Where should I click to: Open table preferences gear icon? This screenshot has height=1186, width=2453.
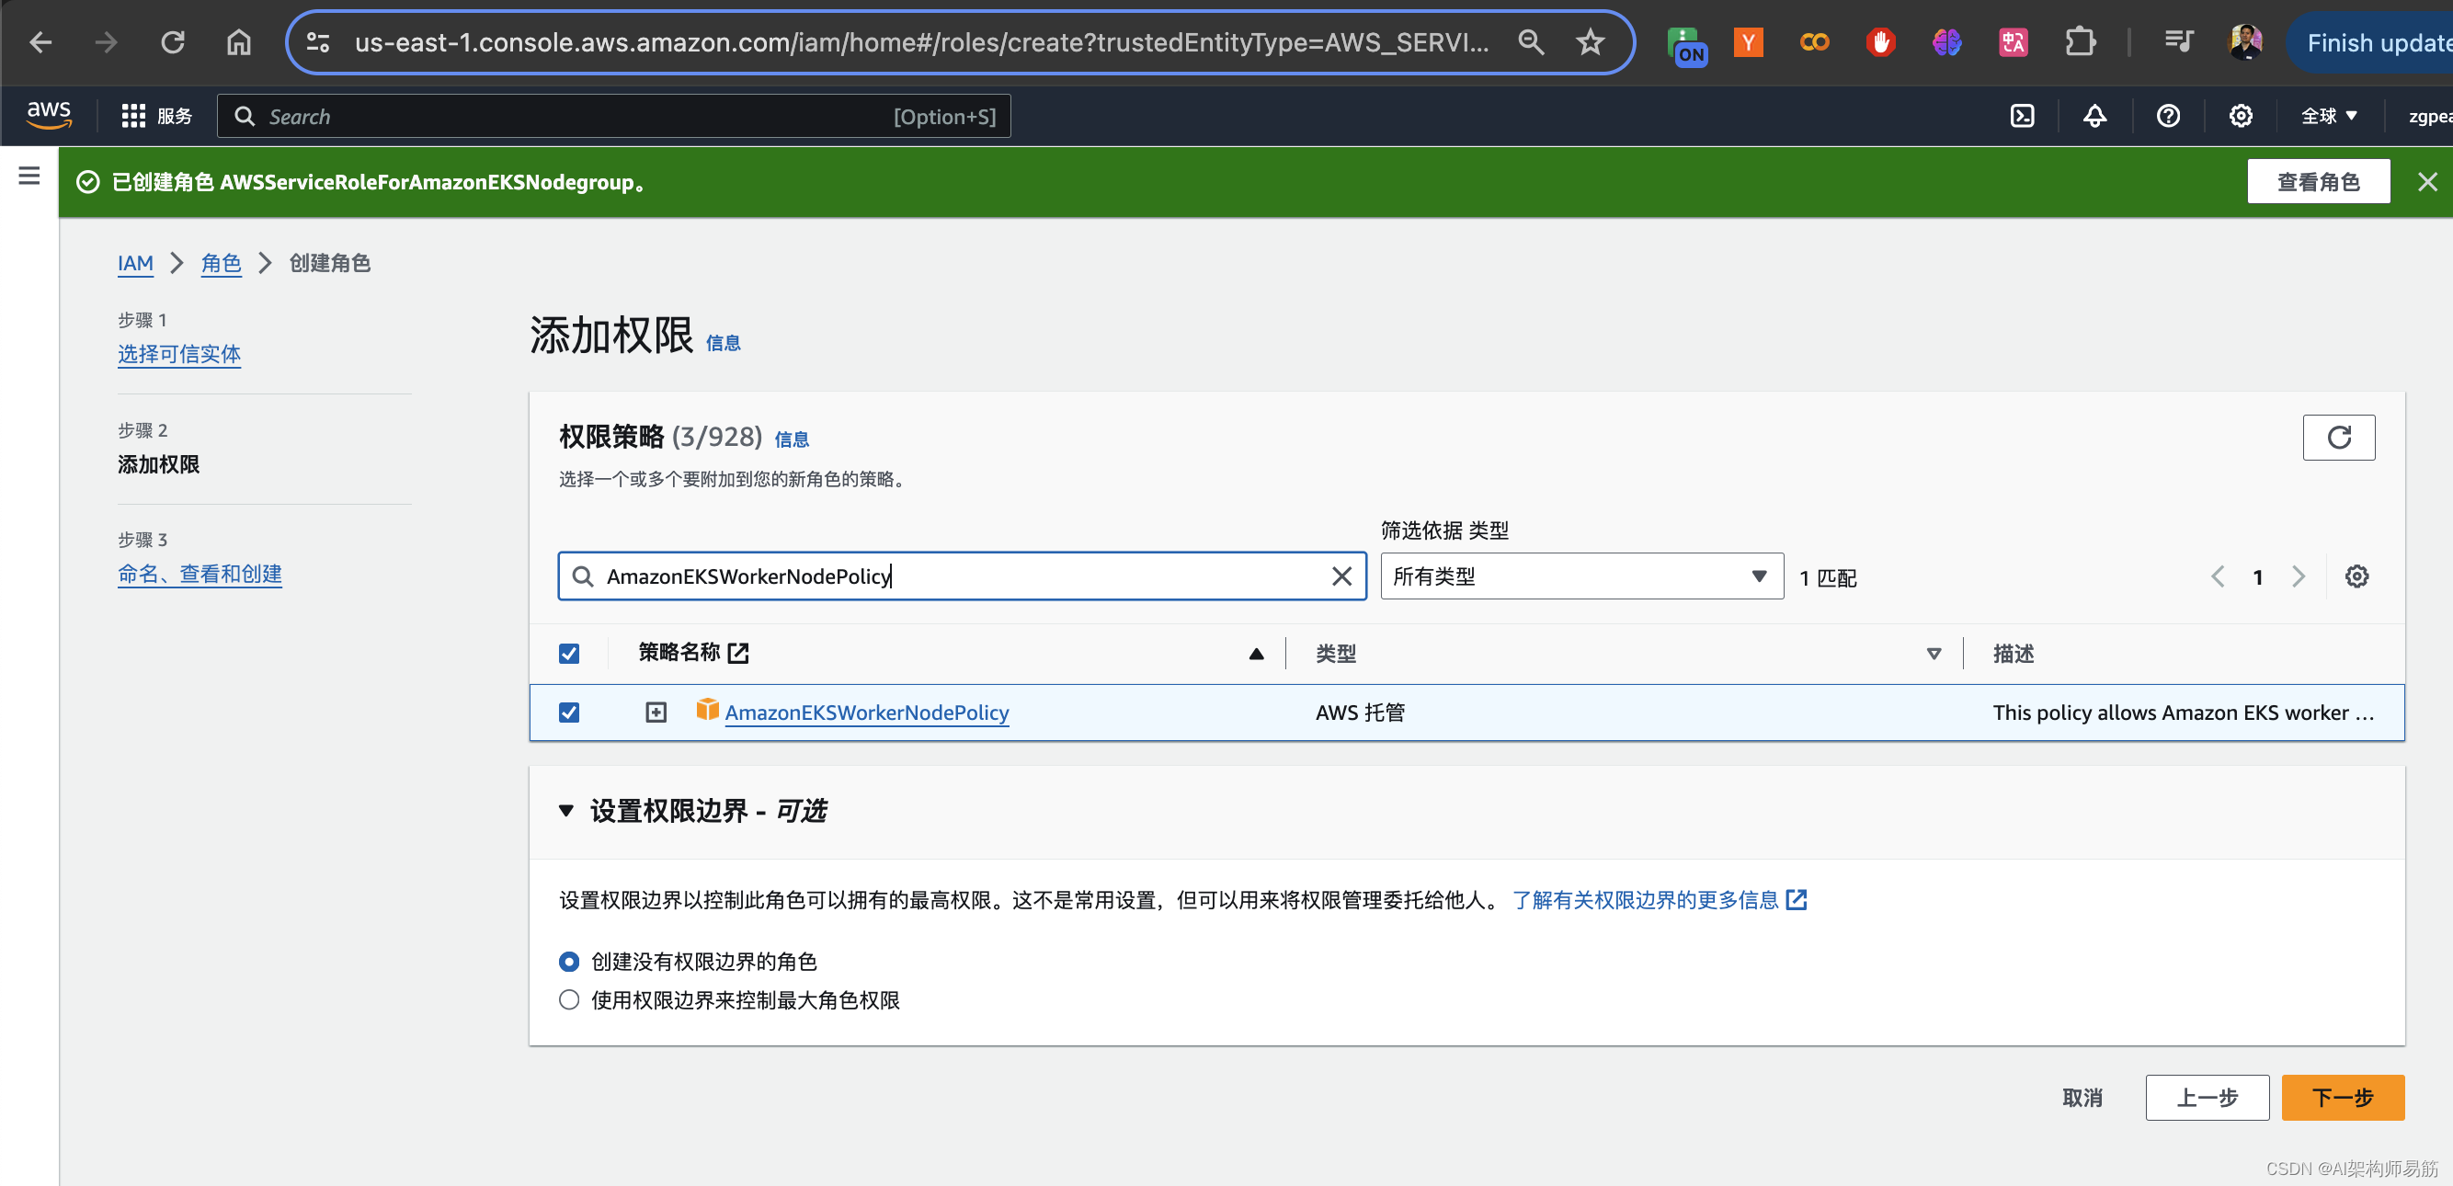click(2356, 576)
